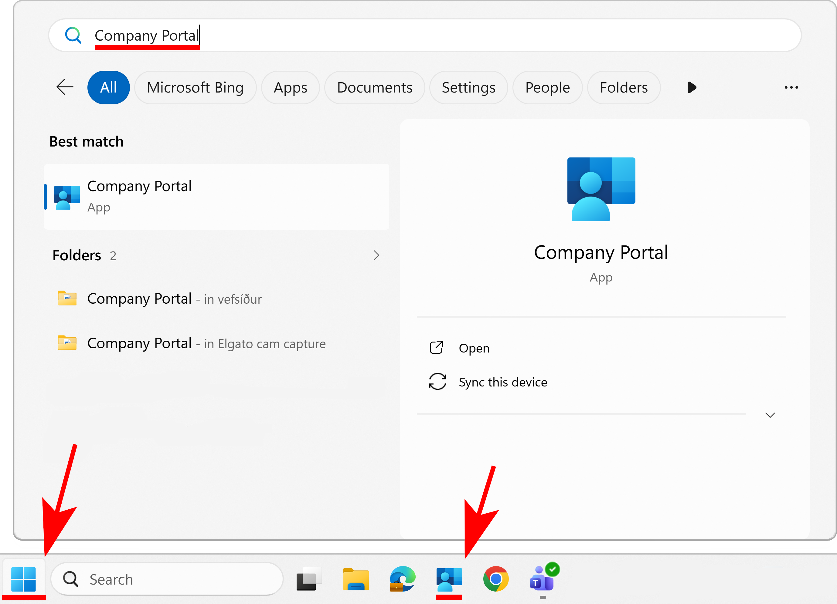Screen dimensions: 837x604
Task: Select the All filter tab
Action: coord(108,87)
